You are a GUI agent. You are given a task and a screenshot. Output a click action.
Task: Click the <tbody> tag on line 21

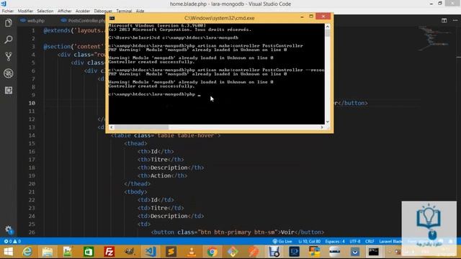135,192
